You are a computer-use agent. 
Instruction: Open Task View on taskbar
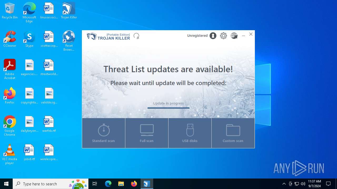click(x=95, y=184)
